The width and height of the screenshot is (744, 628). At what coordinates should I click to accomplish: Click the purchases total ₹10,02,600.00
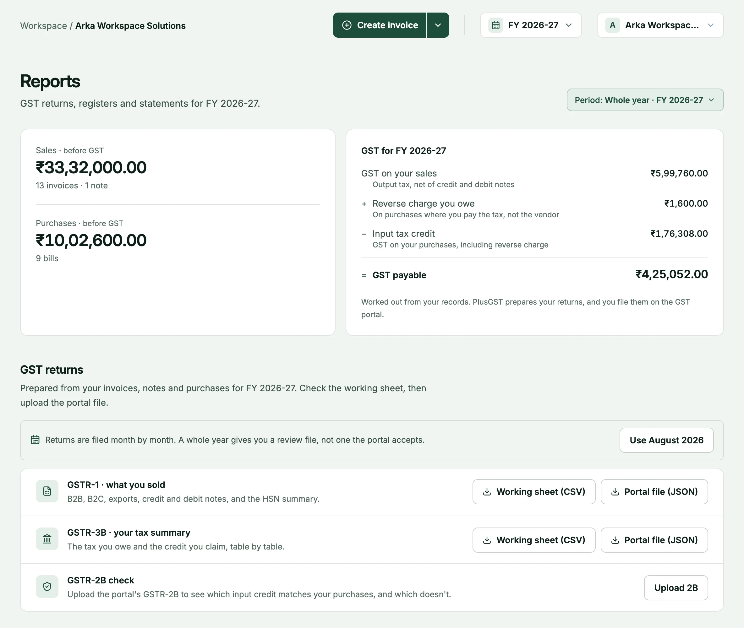91,240
